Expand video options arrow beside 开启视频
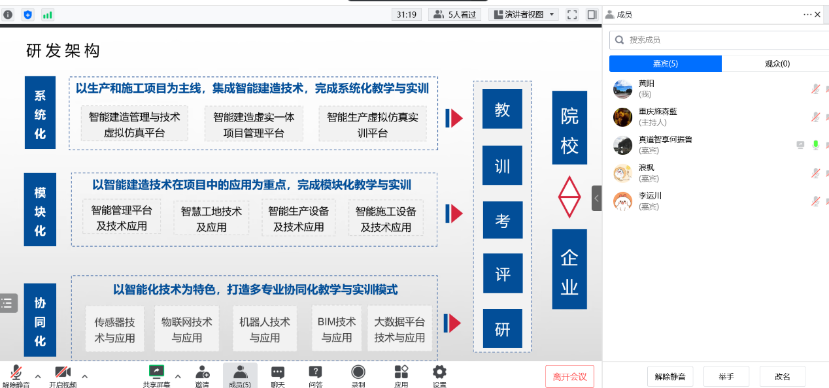The width and height of the screenshot is (829, 388). coord(84,376)
